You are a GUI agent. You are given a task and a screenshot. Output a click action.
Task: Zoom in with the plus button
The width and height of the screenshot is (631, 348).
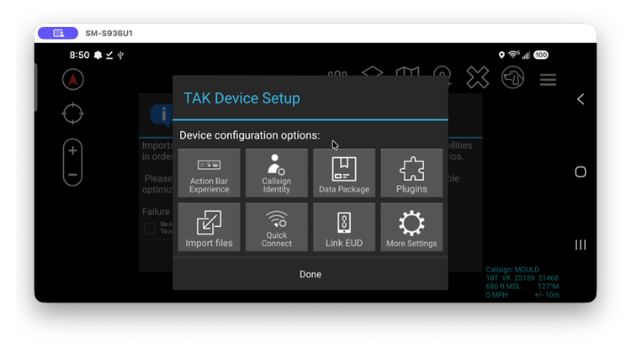pos(73,150)
